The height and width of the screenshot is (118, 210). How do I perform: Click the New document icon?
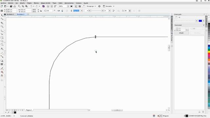click(x=2, y=6)
